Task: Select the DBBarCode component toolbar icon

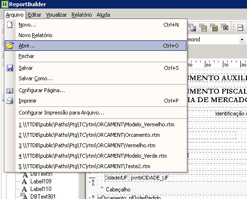Action: point(203,28)
